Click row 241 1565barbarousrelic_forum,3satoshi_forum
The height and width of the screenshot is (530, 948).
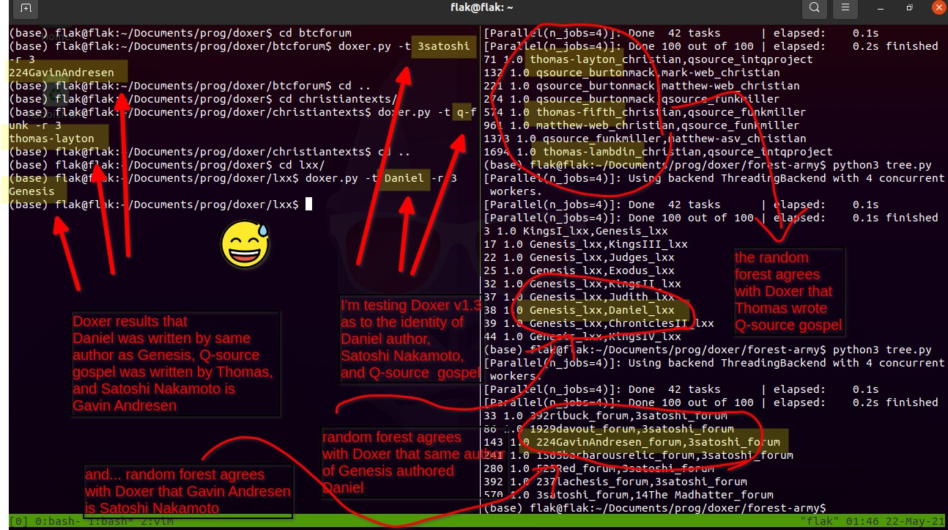click(638, 455)
